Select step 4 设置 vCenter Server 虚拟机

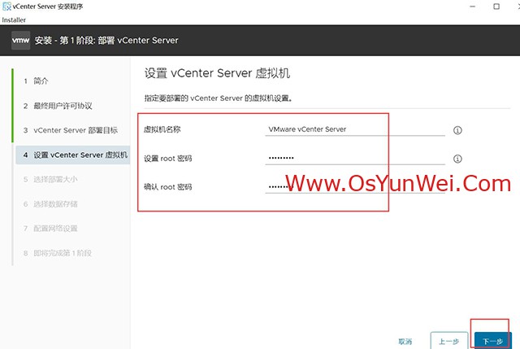point(72,155)
